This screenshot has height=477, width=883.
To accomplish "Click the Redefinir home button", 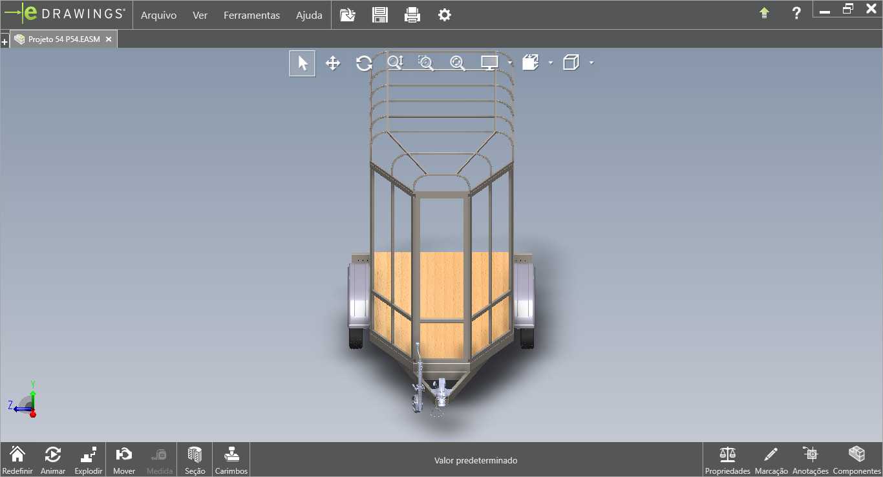I will click(x=17, y=460).
